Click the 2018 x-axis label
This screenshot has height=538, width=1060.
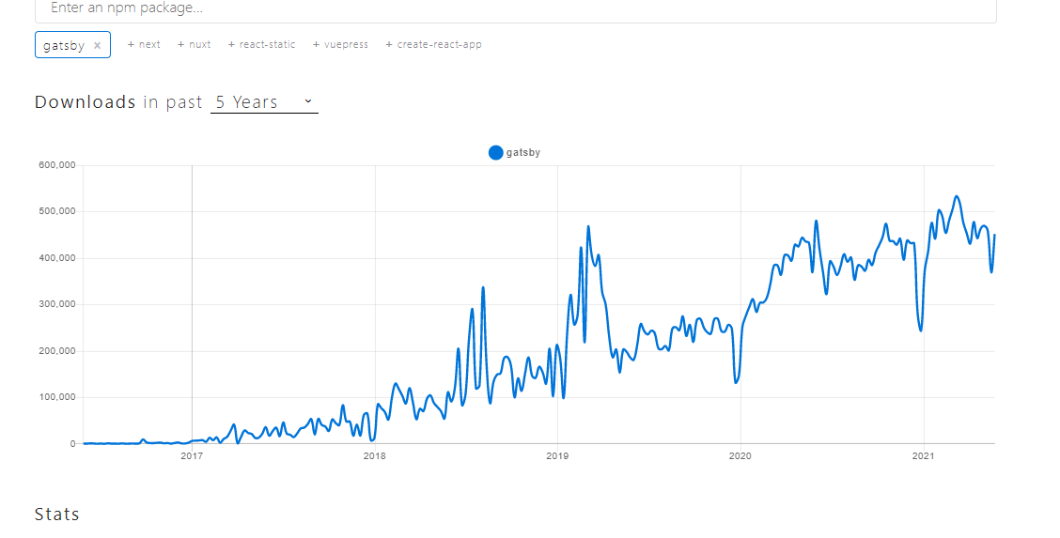coord(375,456)
